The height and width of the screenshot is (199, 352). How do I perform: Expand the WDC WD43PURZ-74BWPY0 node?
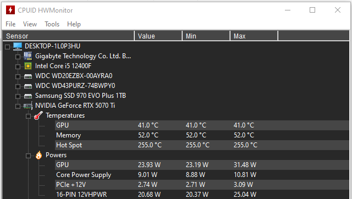point(18,86)
